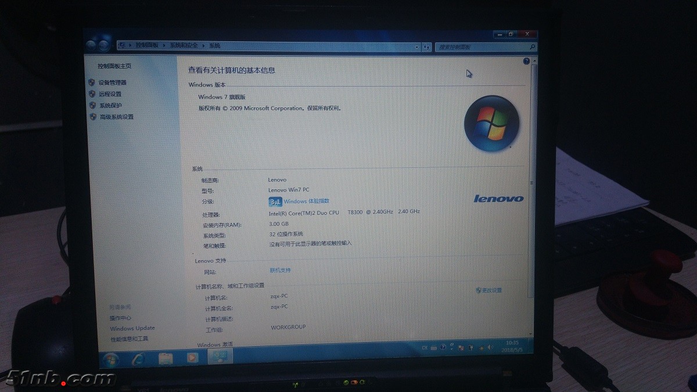Click the tray help question mark icon
This screenshot has height=392, width=697.
tap(443, 347)
